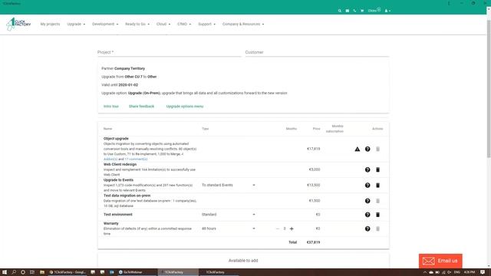Expand the C5MD menu
This screenshot has height=276, width=491.
click(184, 24)
